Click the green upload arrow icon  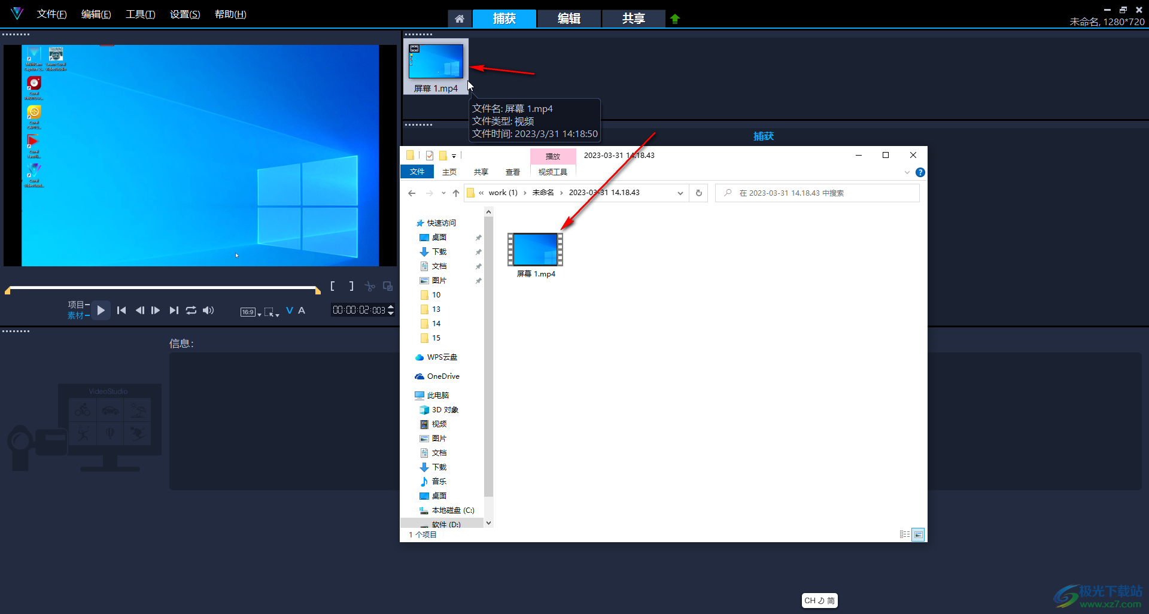[675, 19]
